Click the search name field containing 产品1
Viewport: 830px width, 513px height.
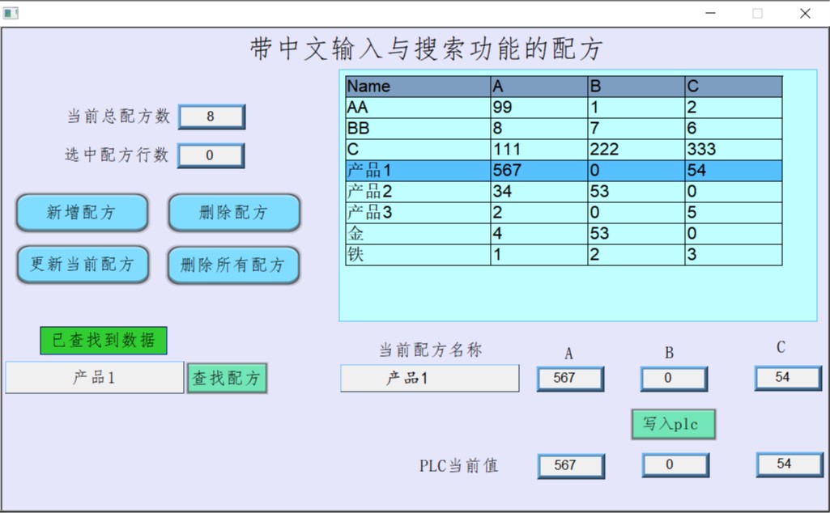[x=95, y=378]
